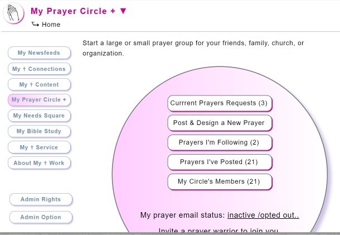Screen dimensions: 340x235
Task: Go to My Needs Square
Action: point(39,116)
